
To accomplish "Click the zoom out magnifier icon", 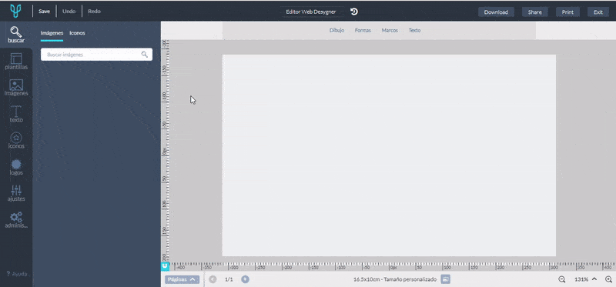I will [562, 279].
